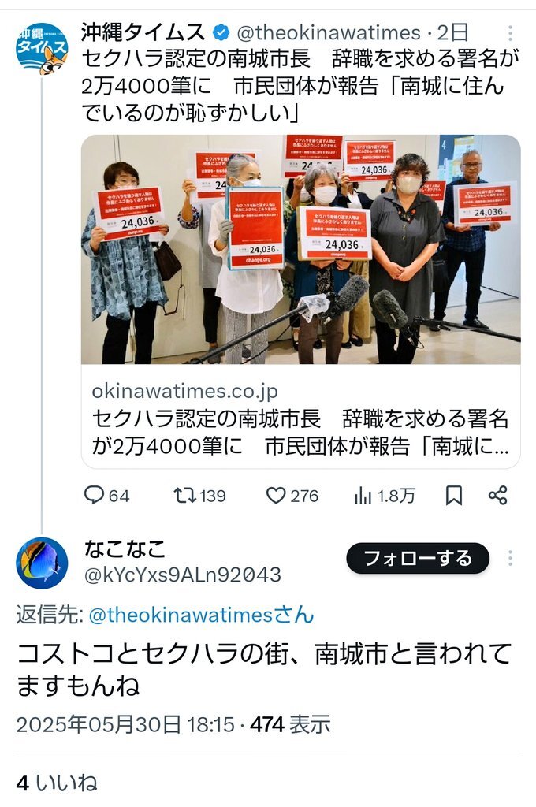Image resolution: width=536 pixels, height=807 pixels.
Task: View analytics bar chart icon with 1.8万
Action: pos(384,495)
